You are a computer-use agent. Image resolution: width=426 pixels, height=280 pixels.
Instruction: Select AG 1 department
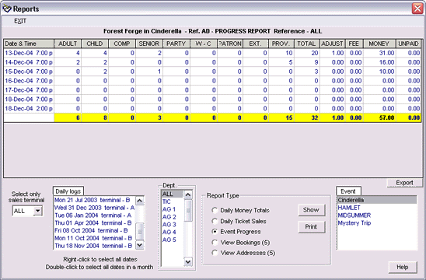point(173,209)
